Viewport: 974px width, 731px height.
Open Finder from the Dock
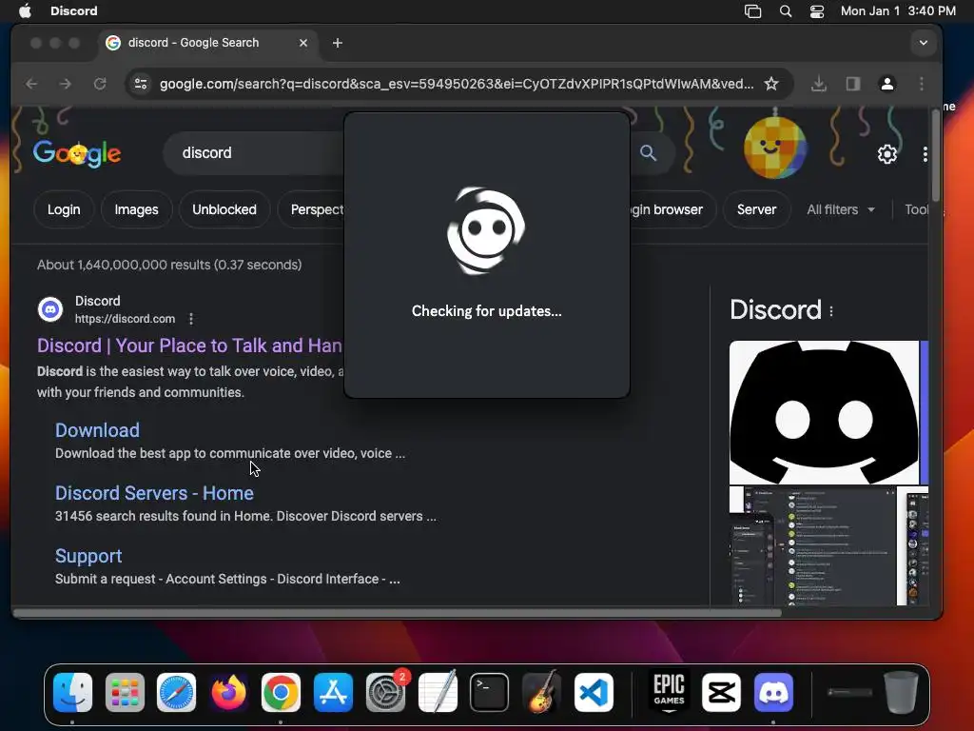pyautogui.click(x=72, y=692)
